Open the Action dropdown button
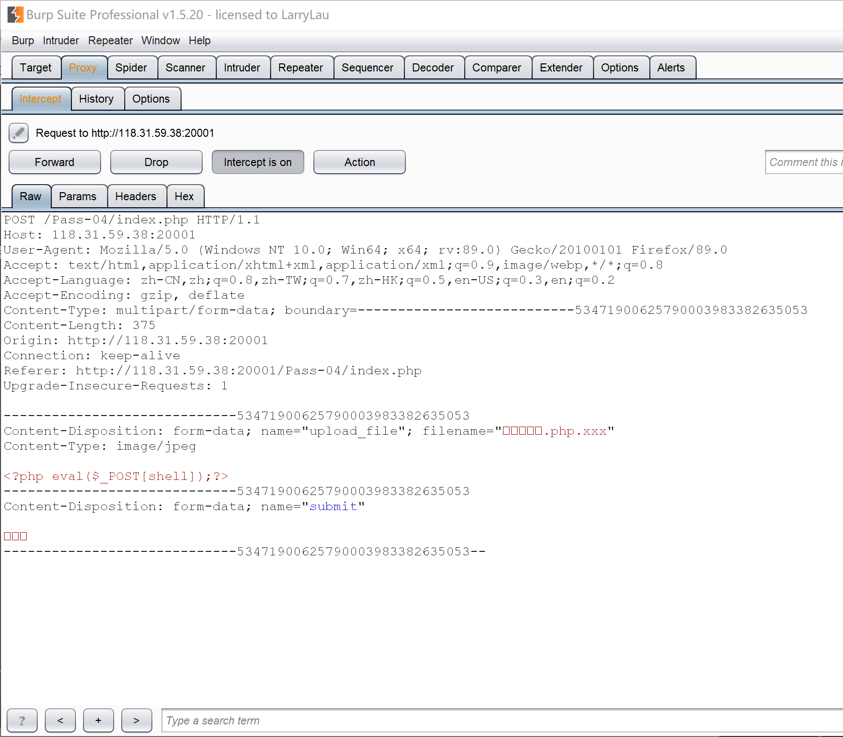 (360, 162)
